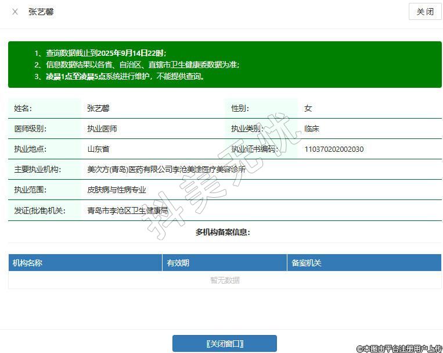Click the X icon beside the title
Image resolution: width=443 pixels, height=353 pixels.
point(15,12)
